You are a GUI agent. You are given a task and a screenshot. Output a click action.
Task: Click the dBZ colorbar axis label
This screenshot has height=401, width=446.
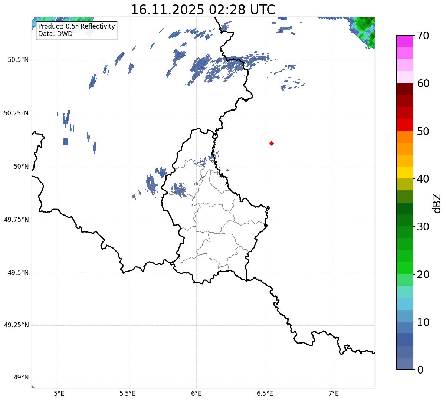(437, 203)
